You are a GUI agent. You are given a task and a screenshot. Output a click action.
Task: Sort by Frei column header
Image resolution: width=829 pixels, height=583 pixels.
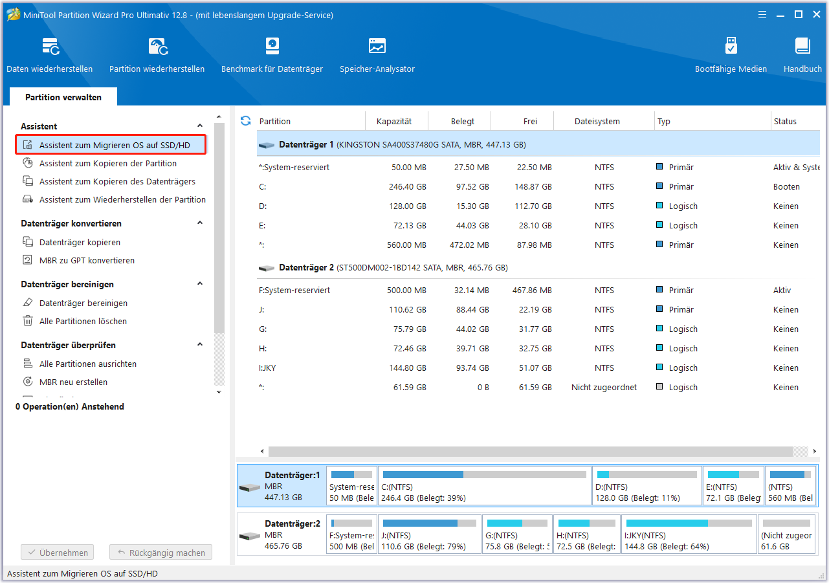(523, 121)
